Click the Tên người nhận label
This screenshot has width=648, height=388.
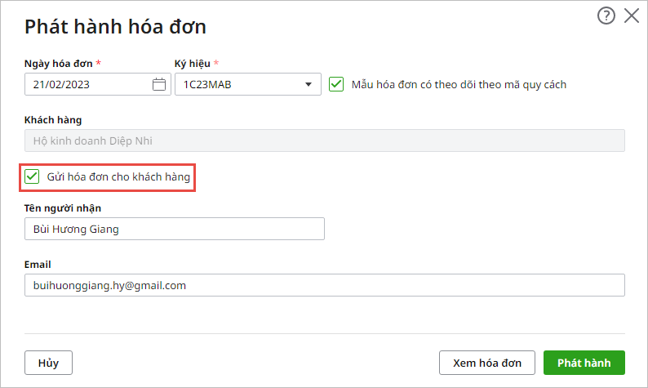[62, 208]
